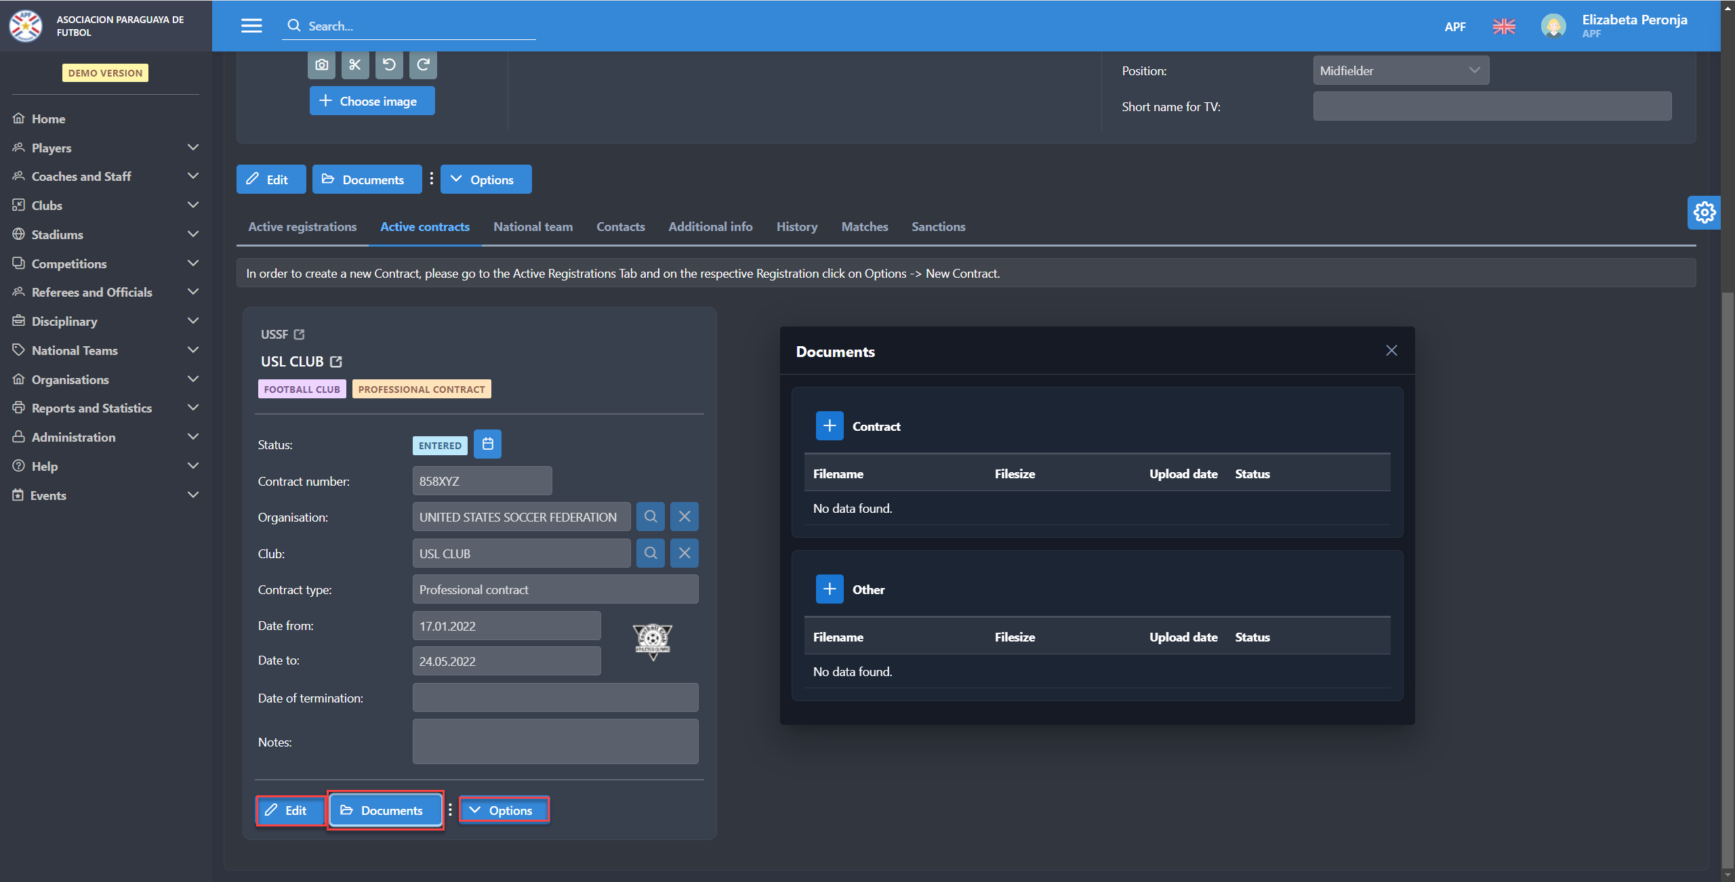This screenshot has height=882, width=1735.
Task: Open the settings gear on right edge
Action: coord(1704,213)
